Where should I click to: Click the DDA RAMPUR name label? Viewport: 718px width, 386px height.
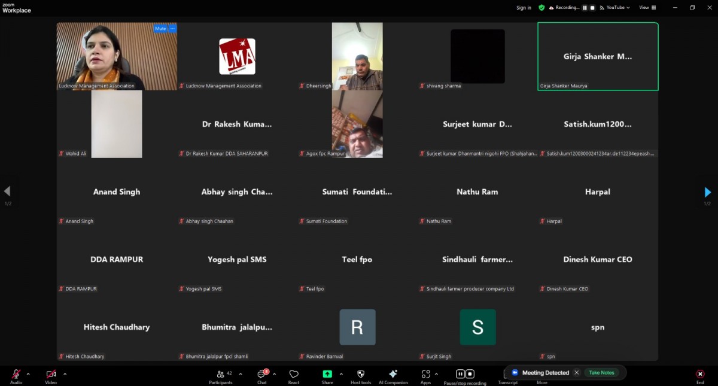click(x=81, y=289)
